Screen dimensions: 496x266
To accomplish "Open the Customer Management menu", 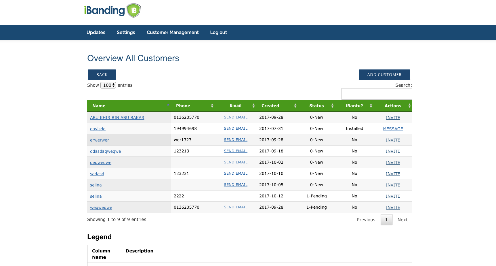I will click(x=173, y=32).
